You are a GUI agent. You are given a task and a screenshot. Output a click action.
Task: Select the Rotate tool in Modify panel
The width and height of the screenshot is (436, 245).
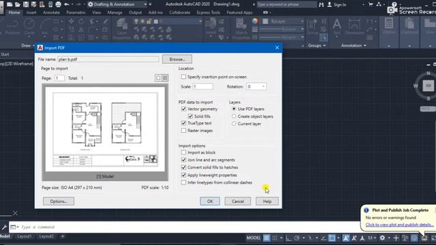tap(81, 21)
